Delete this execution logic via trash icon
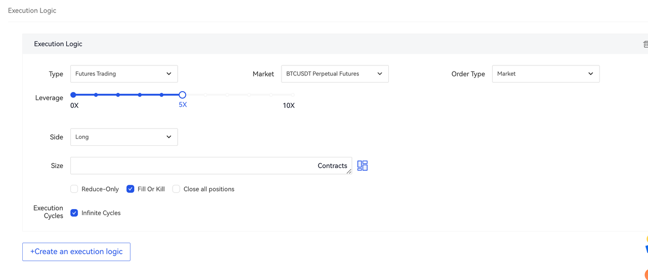 pyautogui.click(x=645, y=45)
